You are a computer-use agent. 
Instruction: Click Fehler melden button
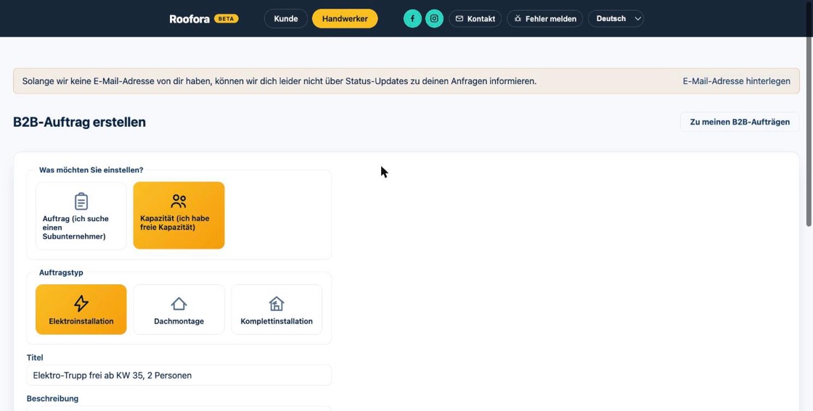pos(545,19)
